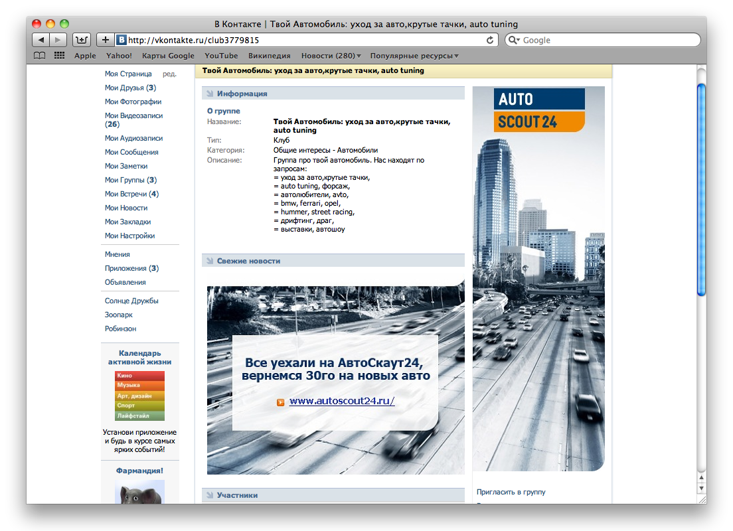Open the www.autoscout24.ru link
The image size is (733, 531).
pos(342,401)
